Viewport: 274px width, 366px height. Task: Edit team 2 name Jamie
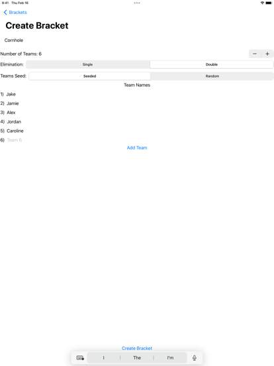13,103
